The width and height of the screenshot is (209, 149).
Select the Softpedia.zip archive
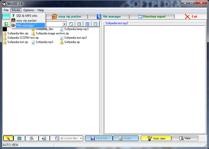pos(70,42)
